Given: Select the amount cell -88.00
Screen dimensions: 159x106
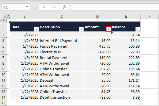Looking at the screenshot, I should coord(98,97).
